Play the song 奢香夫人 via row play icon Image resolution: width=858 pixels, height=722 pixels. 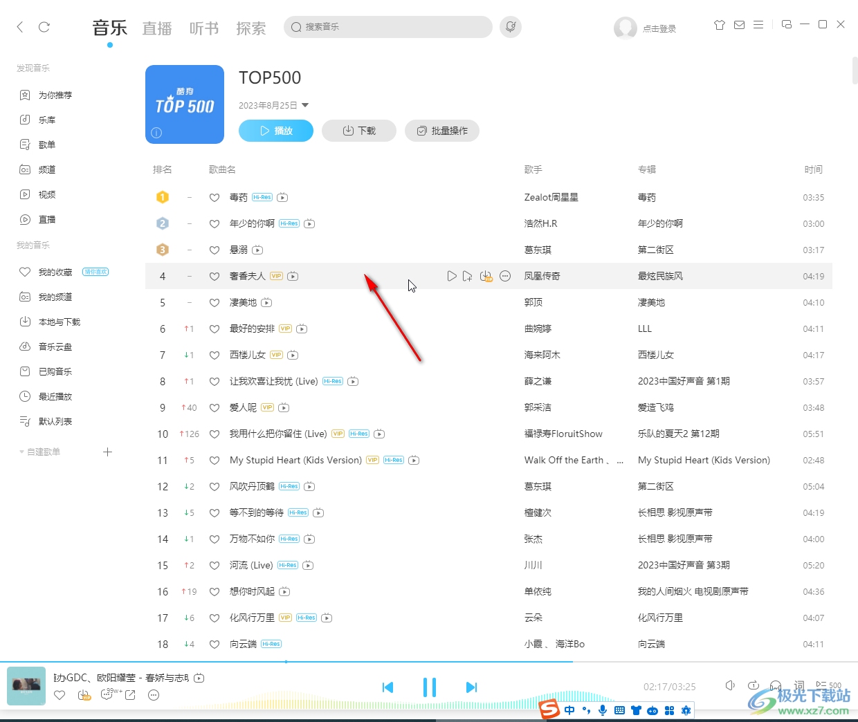tap(452, 276)
